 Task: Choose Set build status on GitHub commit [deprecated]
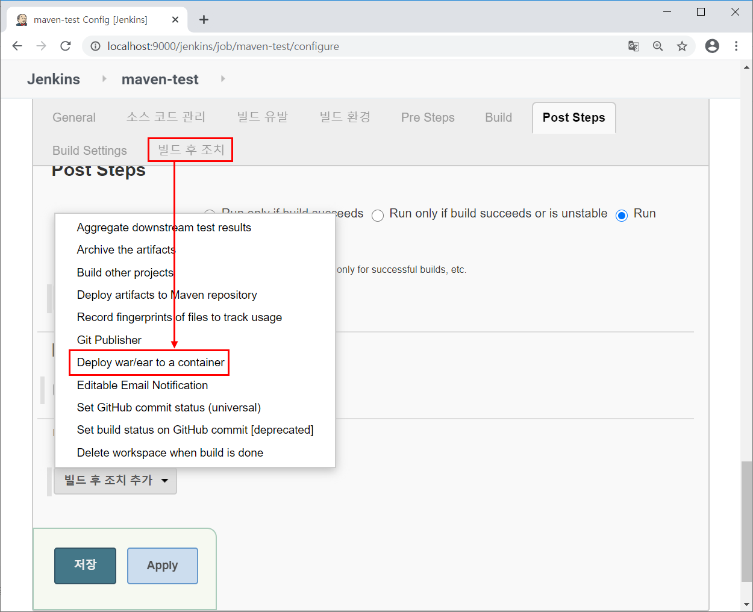tap(195, 430)
